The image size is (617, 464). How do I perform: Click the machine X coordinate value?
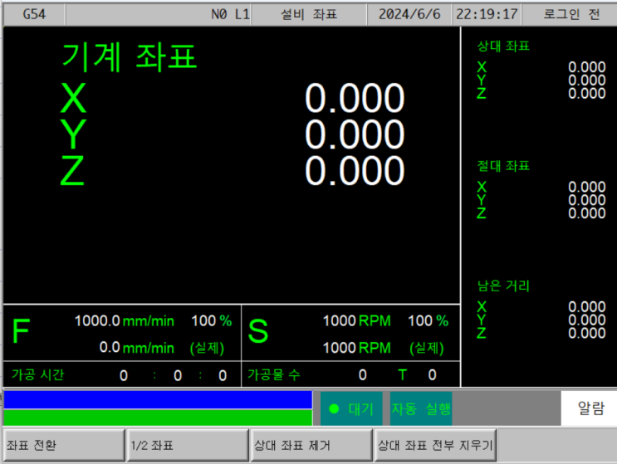point(355,98)
